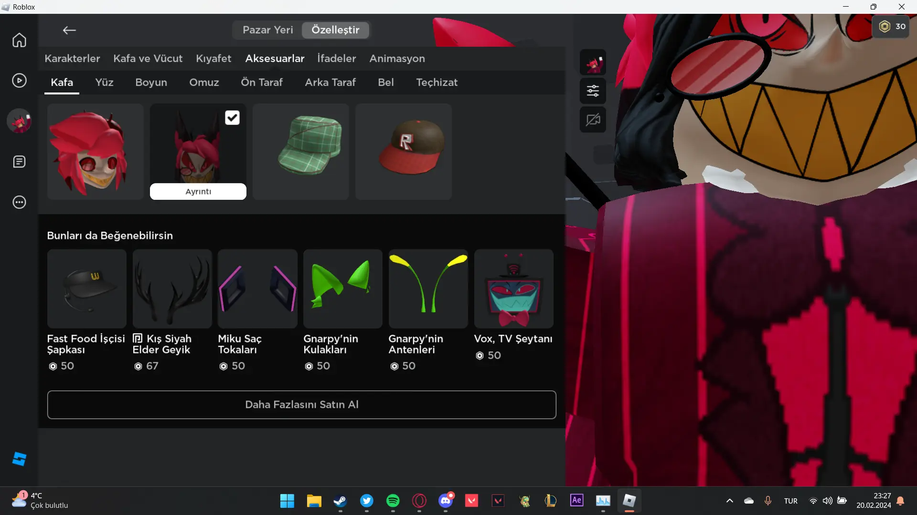The width and height of the screenshot is (917, 515).
Task: Toggle the avatar camera view off button
Action: [x=593, y=120]
